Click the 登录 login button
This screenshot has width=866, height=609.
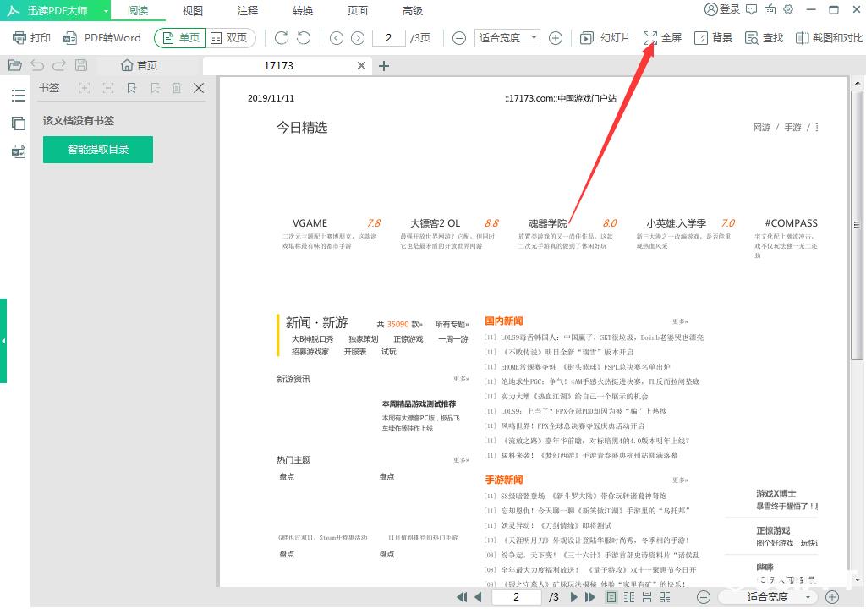coord(722,9)
